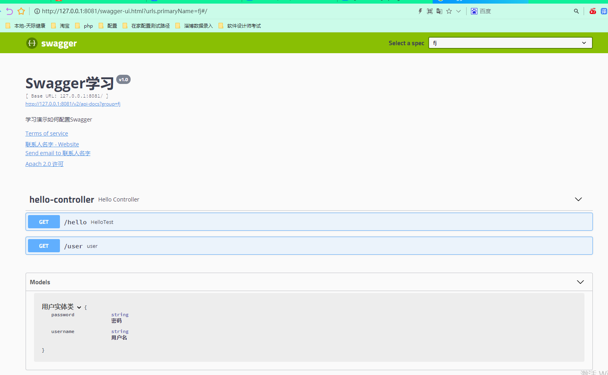
Task: Click the 用户名 description text
Action: [x=119, y=338]
